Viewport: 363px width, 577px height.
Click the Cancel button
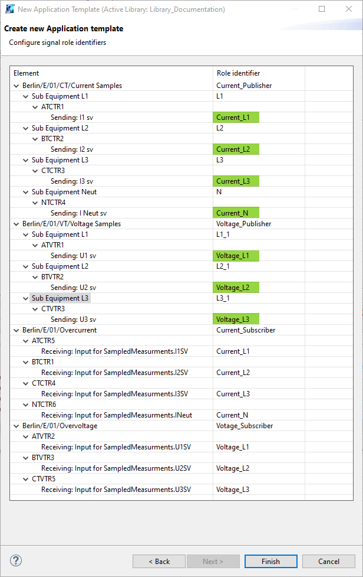(328, 561)
